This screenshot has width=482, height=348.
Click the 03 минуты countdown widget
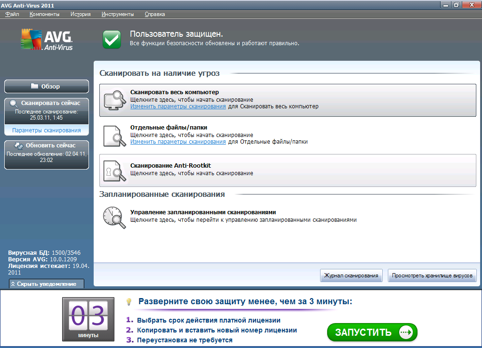88,319
